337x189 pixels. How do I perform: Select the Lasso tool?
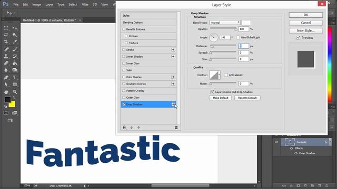point(6,35)
